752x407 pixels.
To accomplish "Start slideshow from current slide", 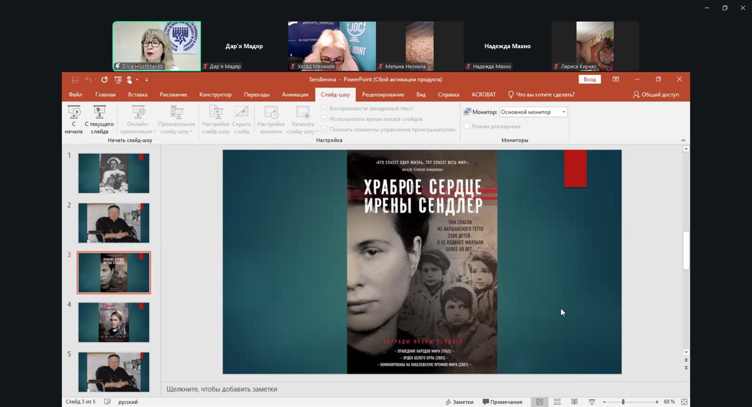I will (x=99, y=119).
